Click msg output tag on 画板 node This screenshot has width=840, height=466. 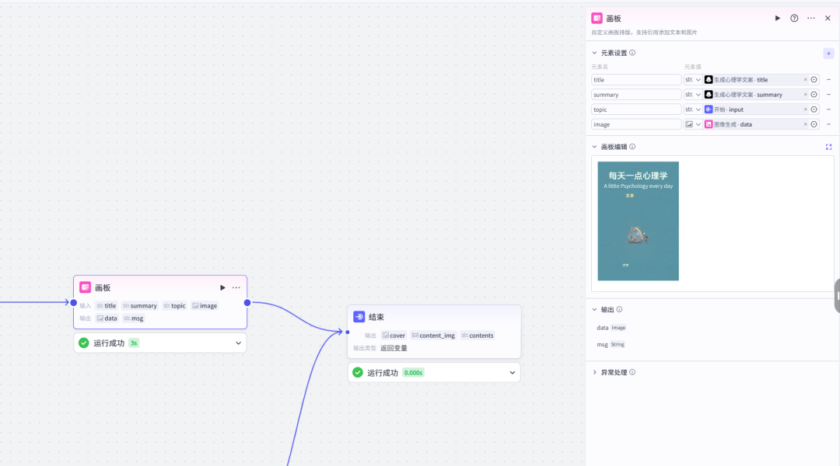coord(134,318)
